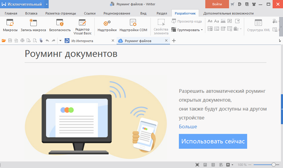Click the Больше link
Screen dimensions: 283x168
point(188,126)
